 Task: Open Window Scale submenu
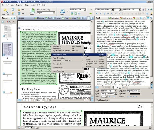pos(67,68)
